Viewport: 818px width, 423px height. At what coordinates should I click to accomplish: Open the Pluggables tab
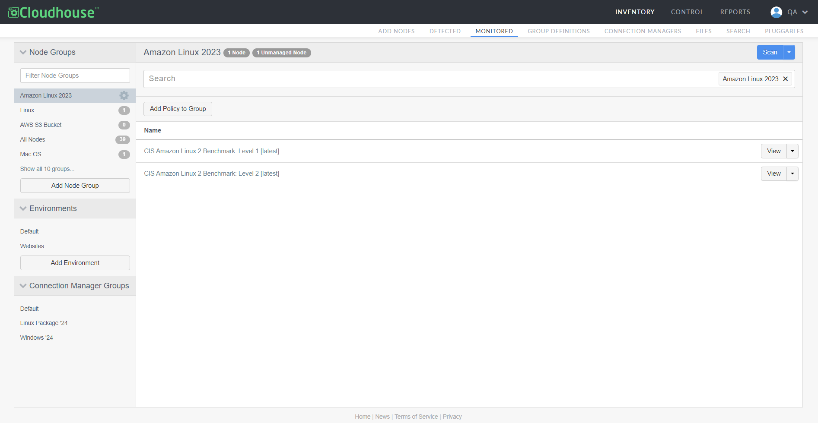coord(784,31)
